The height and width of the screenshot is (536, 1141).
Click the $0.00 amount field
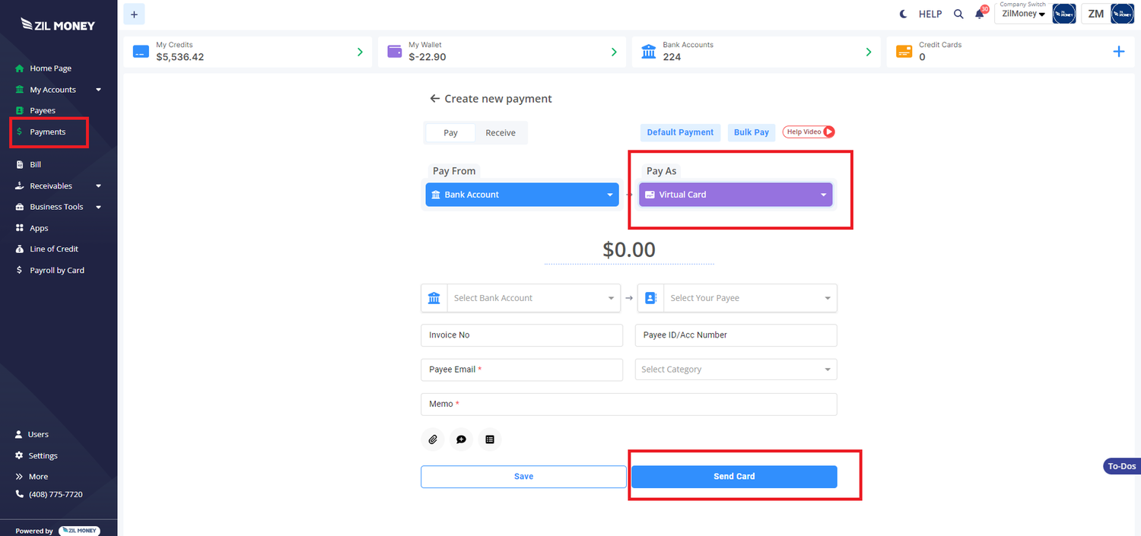(629, 250)
